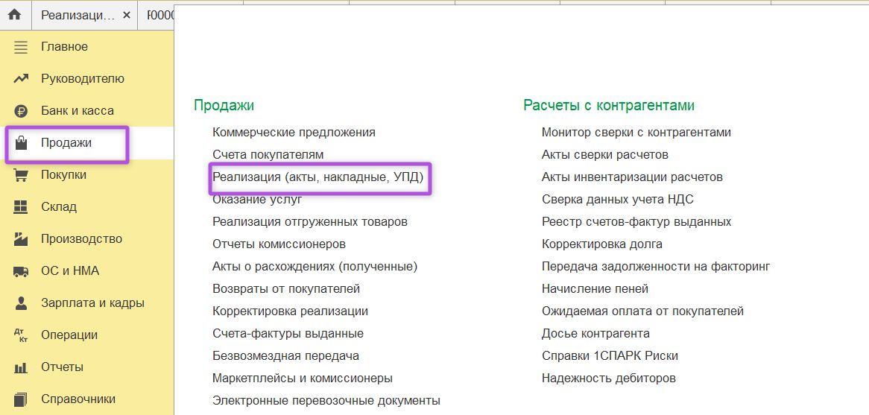Screen dimensions: 869x415
Task: Open Акты инвентаризации расчетов
Action: [x=632, y=177]
